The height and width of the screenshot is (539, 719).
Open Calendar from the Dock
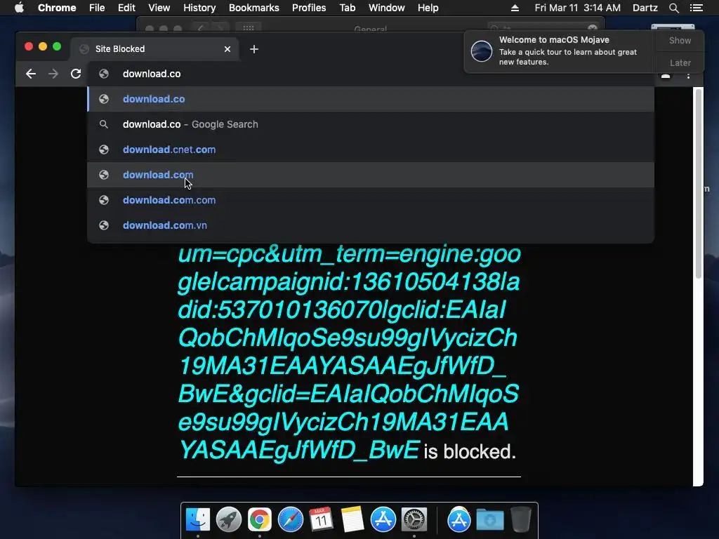(x=321, y=519)
